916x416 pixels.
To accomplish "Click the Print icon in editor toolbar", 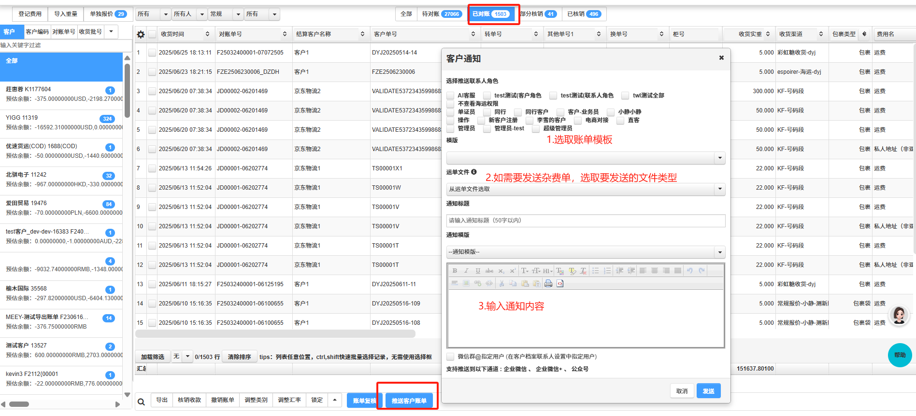I will [x=548, y=283].
